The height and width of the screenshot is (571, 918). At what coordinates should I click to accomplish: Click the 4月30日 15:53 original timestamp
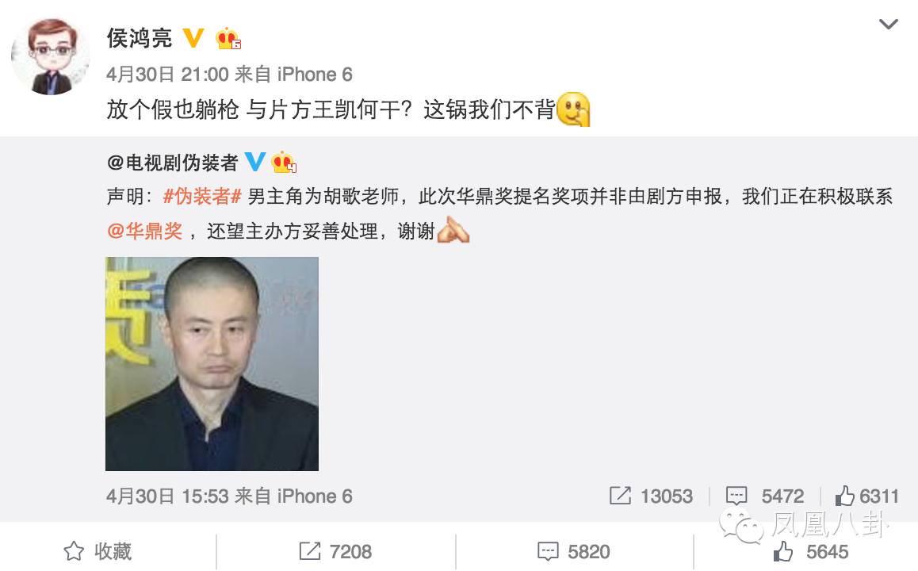167,496
